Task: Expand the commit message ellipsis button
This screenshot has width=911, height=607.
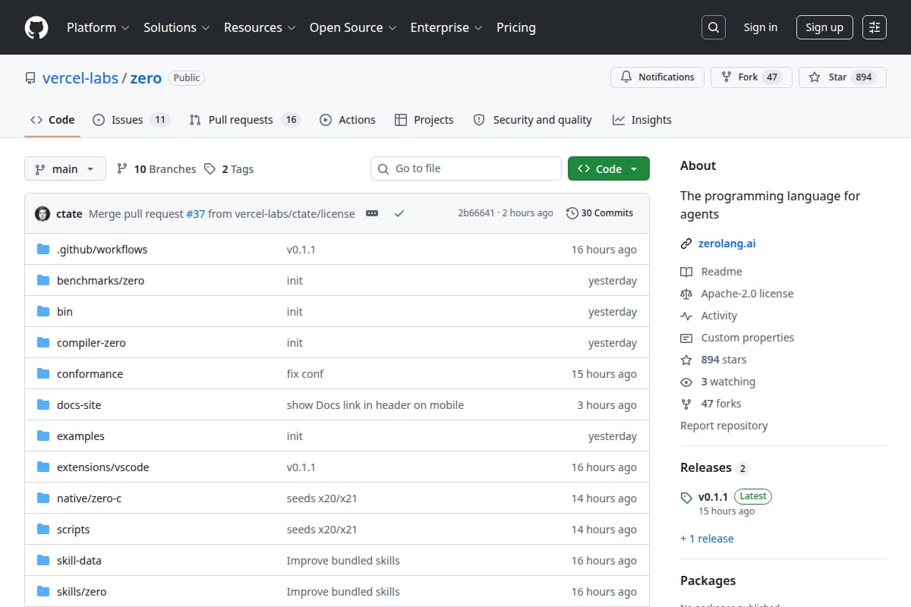Action: (372, 213)
